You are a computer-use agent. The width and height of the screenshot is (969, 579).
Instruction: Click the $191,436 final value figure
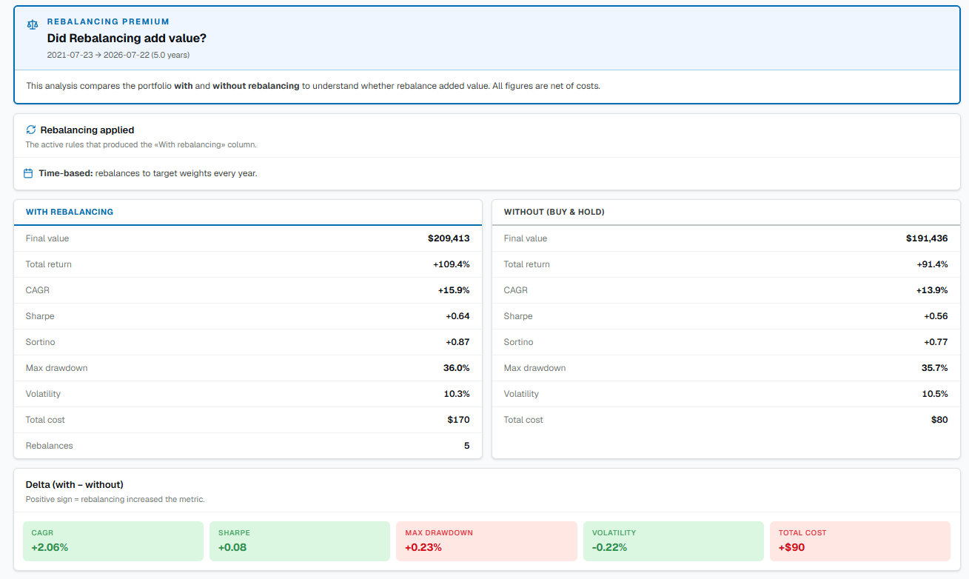(x=927, y=238)
